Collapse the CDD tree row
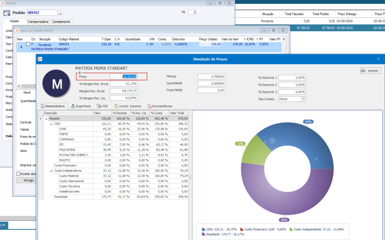 point(51,124)
